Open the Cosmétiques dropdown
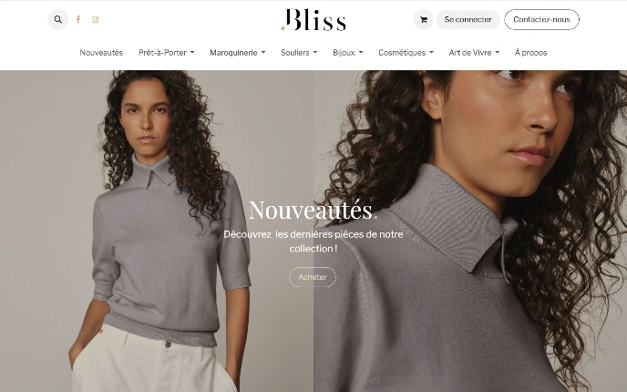Image resolution: width=627 pixels, height=392 pixels. point(406,52)
